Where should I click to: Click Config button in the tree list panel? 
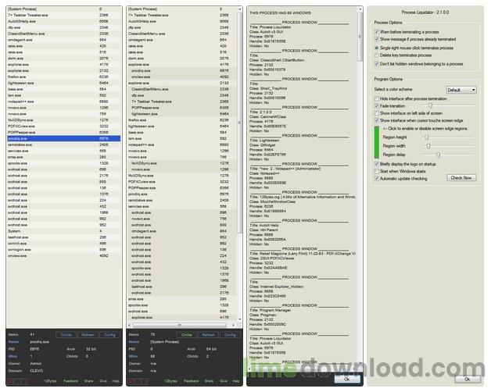[230, 335]
